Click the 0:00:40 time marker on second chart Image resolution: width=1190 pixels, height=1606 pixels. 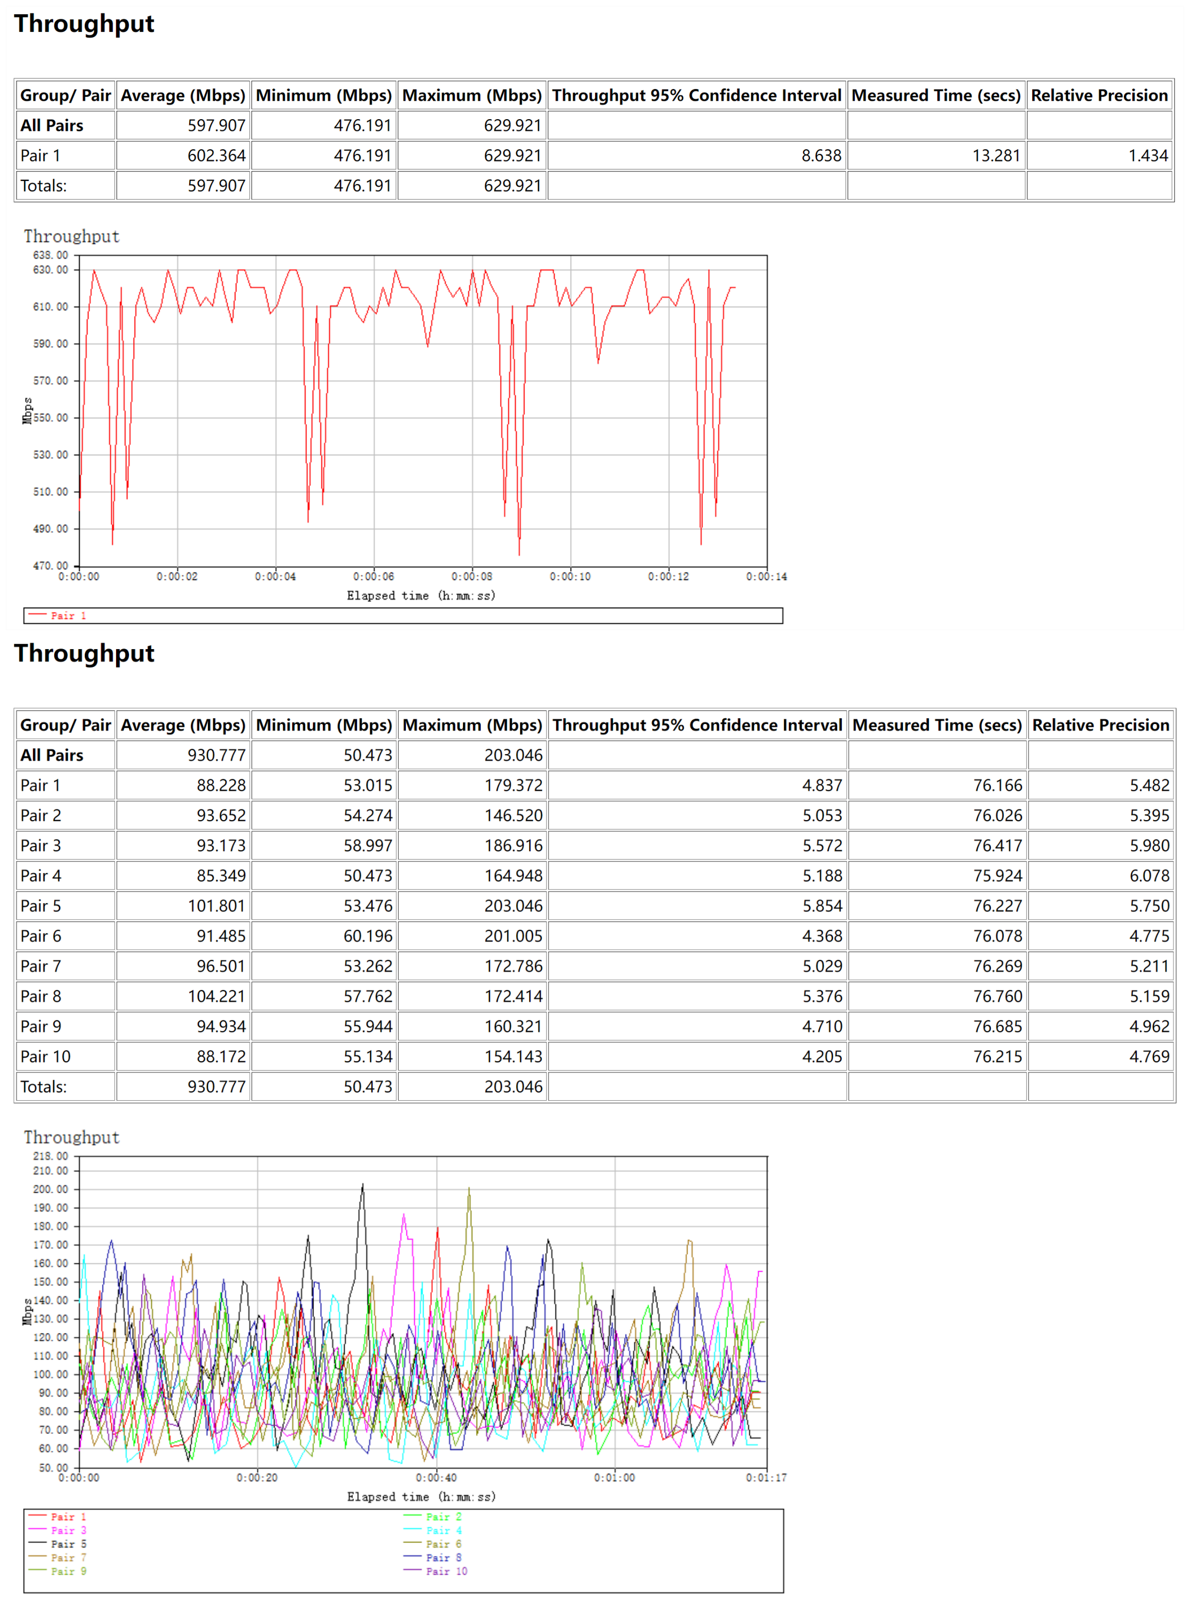point(436,1477)
